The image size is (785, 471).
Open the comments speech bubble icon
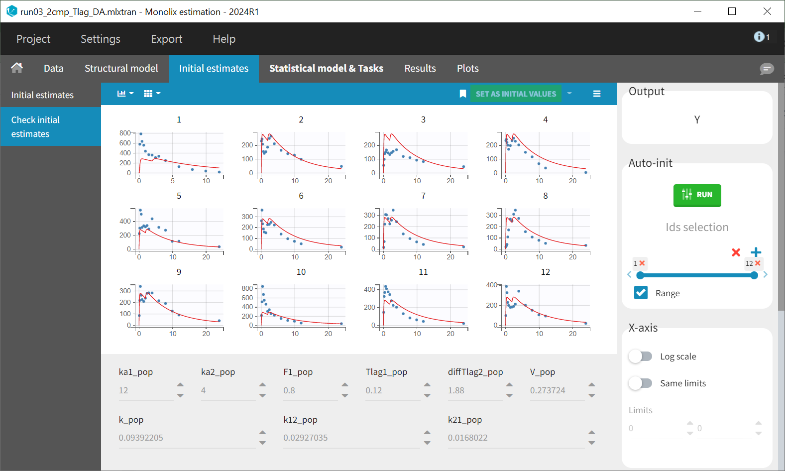767,69
